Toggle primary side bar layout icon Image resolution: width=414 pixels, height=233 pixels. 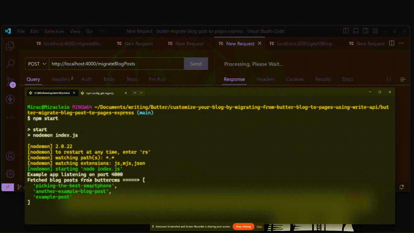[346, 31]
